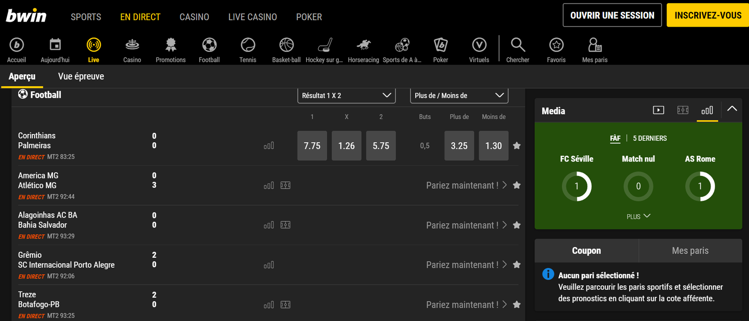Switch to the Vue épreuve tab
Image resolution: width=749 pixels, height=321 pixels.
(81, 76)
